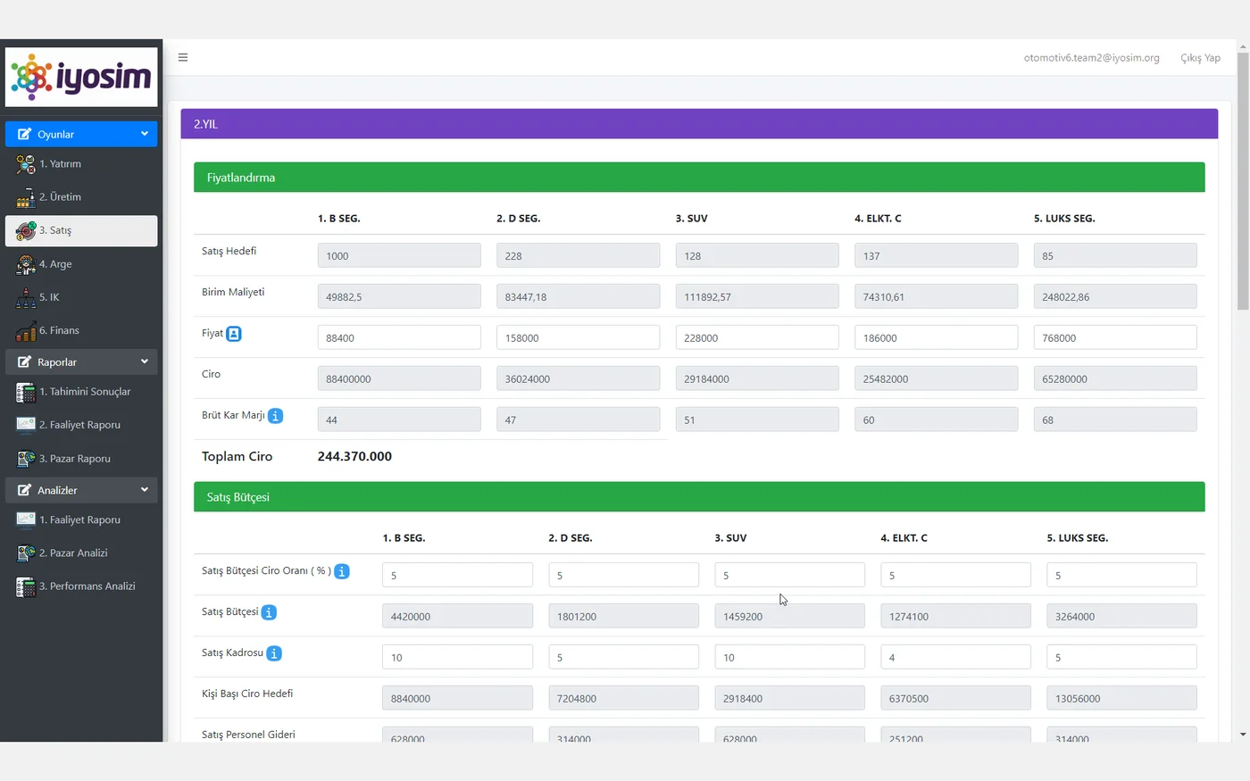
Task: Show info for Satış Bütçesi Ciro Oranı
Action: [x=342, y=571]
